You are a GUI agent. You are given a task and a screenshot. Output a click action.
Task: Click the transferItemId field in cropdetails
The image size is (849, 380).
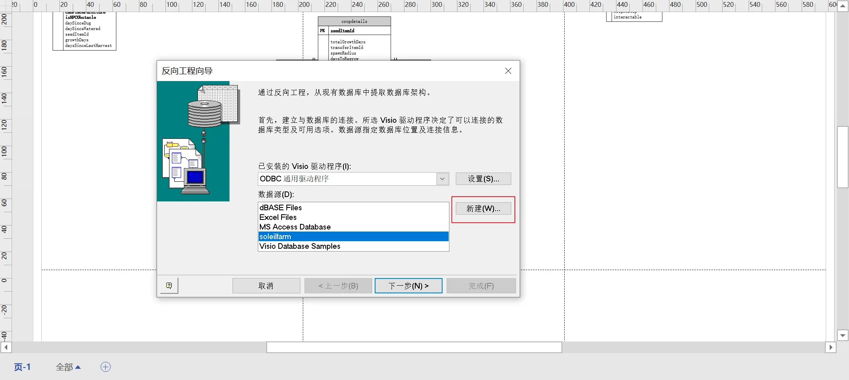(347, 47)
